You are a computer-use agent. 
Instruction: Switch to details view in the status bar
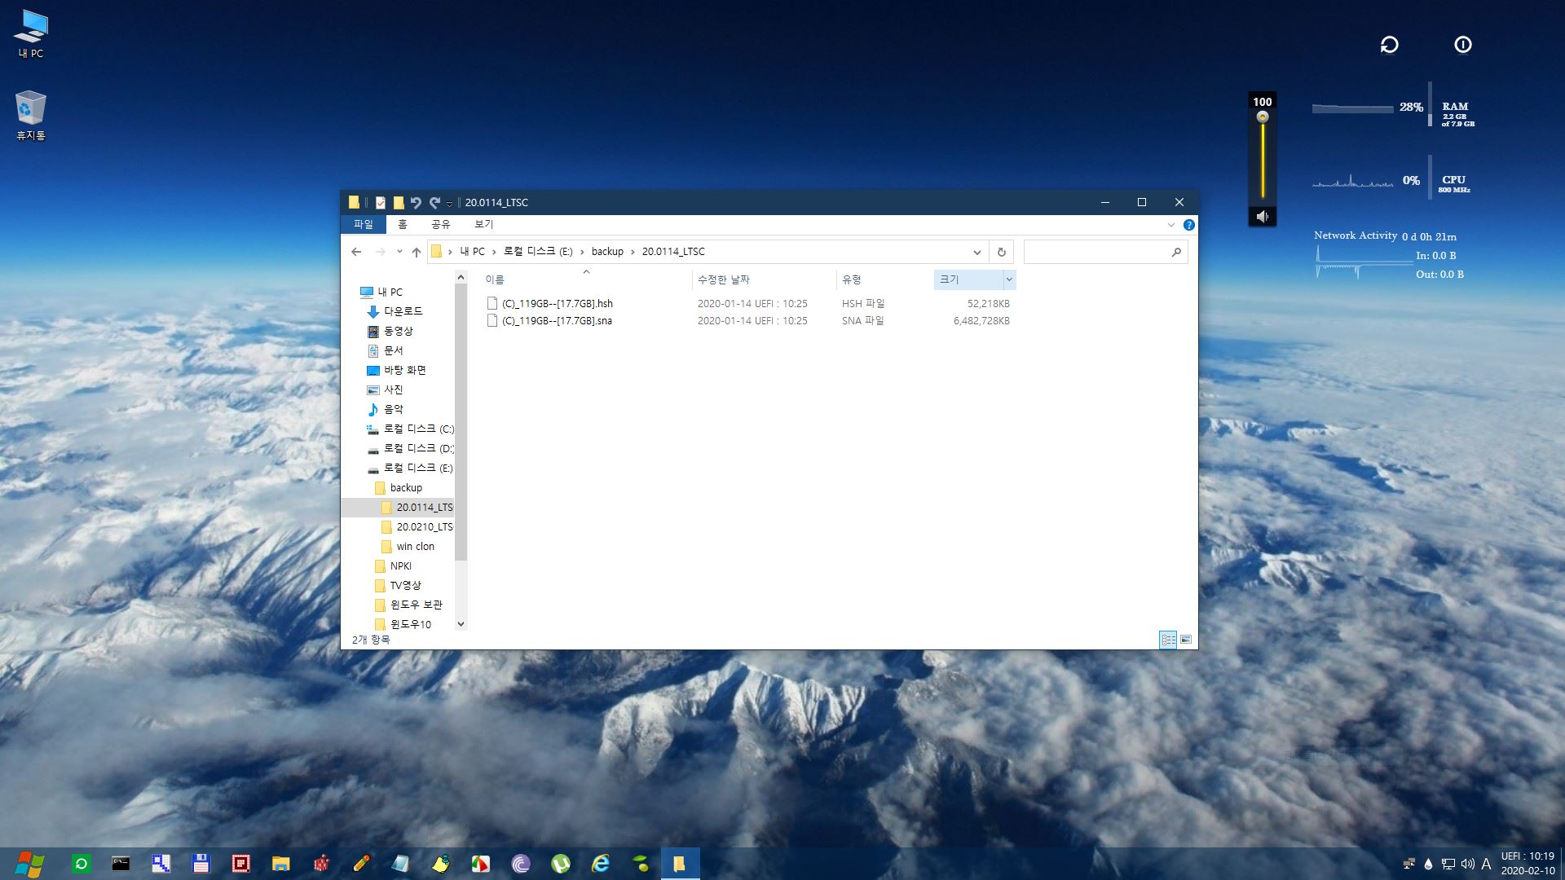click(1168, 640)
